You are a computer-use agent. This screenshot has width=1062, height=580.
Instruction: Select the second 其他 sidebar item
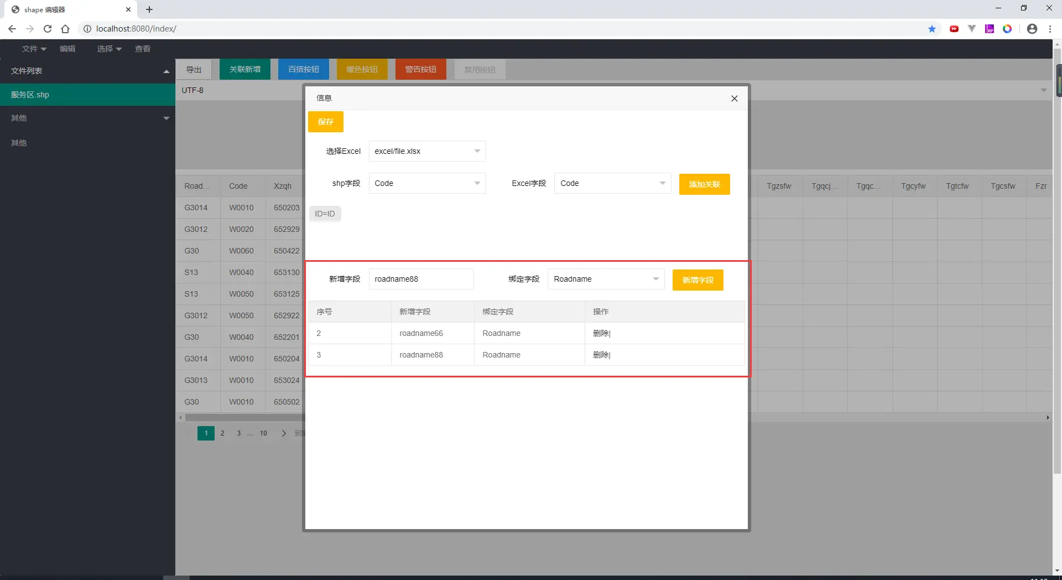pyautogui.click(x=19, y=143)
